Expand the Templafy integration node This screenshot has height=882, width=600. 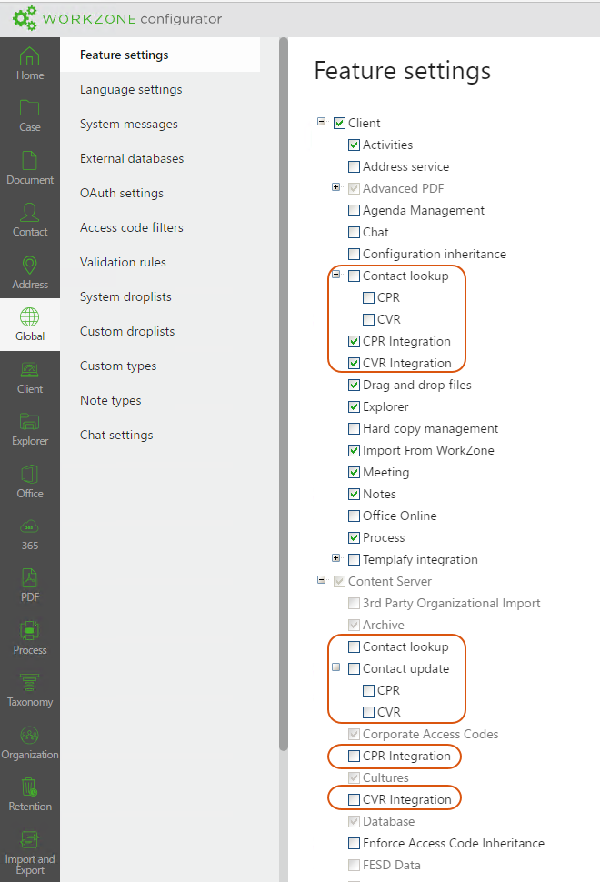coord(335,559)
